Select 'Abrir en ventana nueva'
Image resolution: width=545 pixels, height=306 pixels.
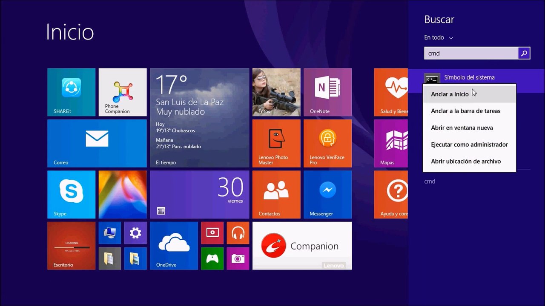click(469, 127)
